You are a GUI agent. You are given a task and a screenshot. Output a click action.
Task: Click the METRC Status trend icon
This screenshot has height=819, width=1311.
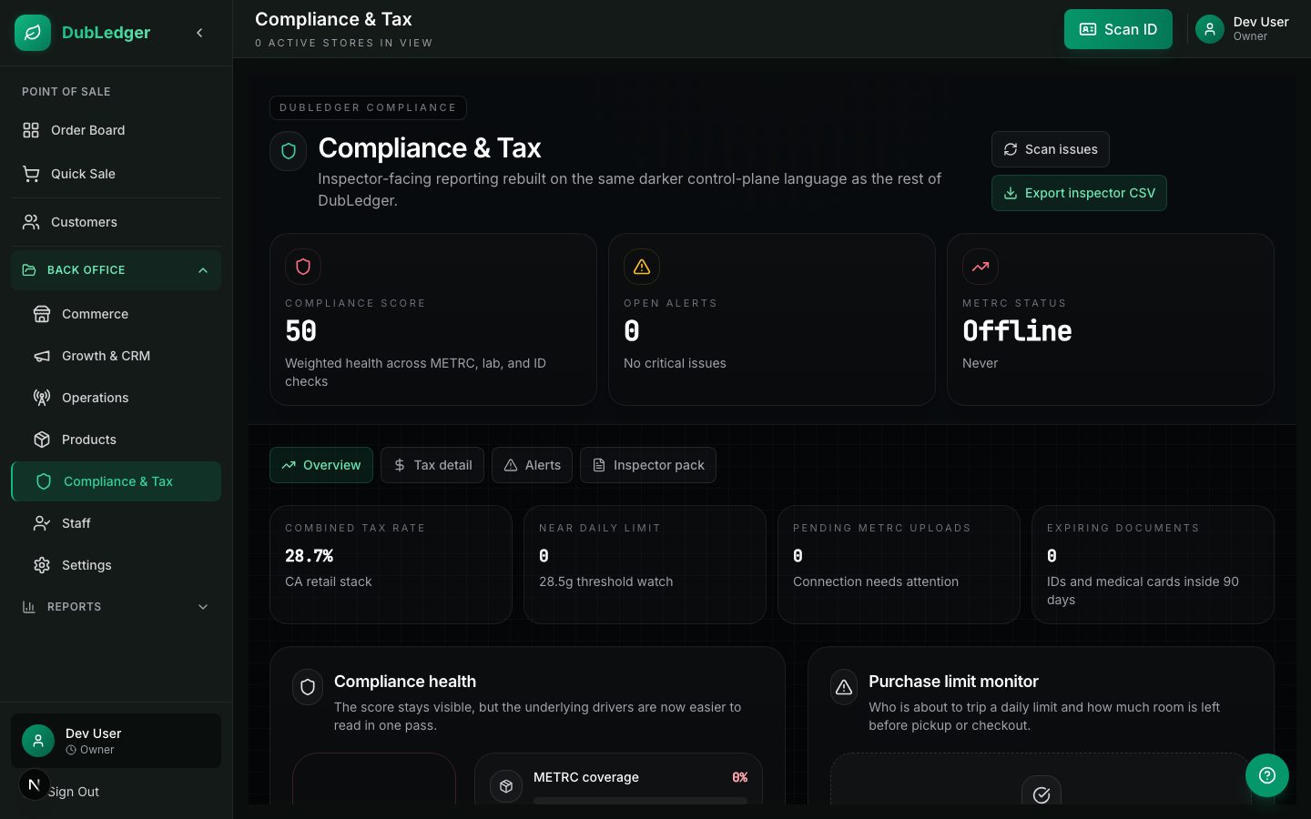981,267
